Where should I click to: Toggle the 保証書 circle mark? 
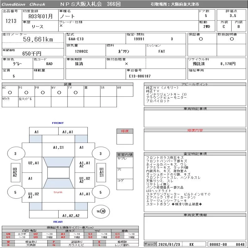[x=201, y=39]
